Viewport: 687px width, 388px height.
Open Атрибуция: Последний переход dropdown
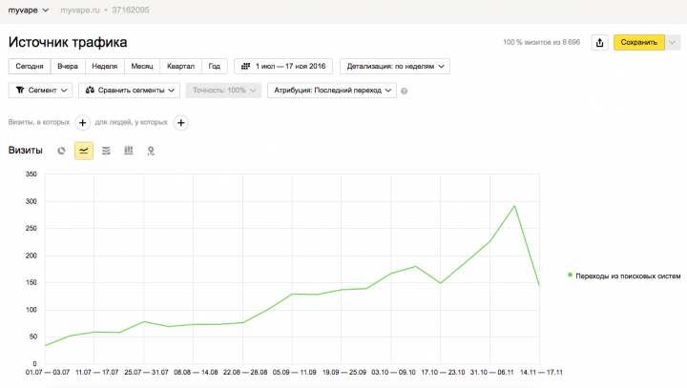click(332, 91)
